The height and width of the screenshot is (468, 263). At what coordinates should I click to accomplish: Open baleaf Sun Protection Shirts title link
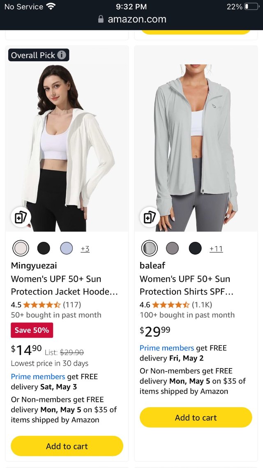tap(187, 285)
